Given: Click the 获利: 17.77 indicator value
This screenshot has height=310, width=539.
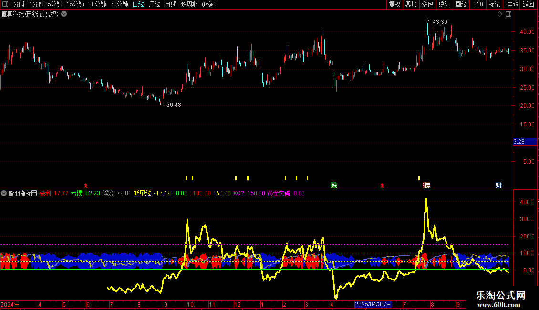Looking at the screenshot, I should point(54,193).
